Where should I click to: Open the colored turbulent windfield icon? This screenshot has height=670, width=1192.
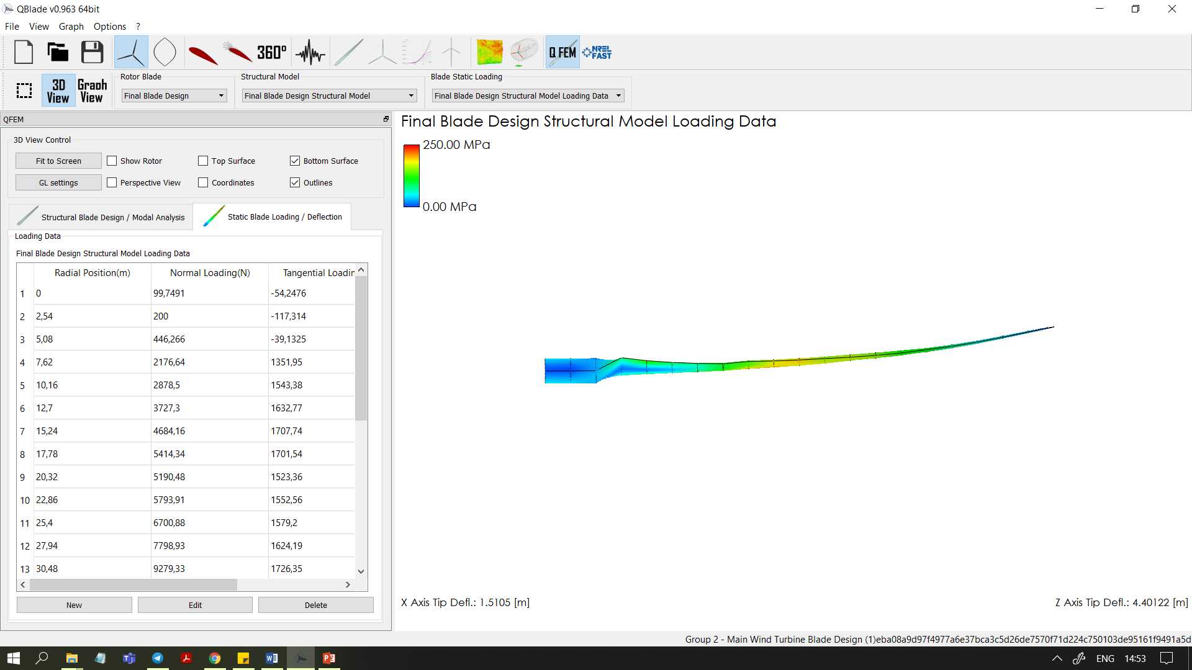[x=489, y=52]
